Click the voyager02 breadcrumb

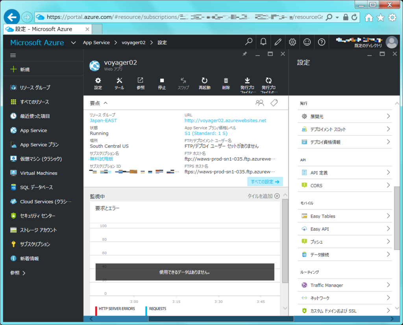[x=133, y=43]
